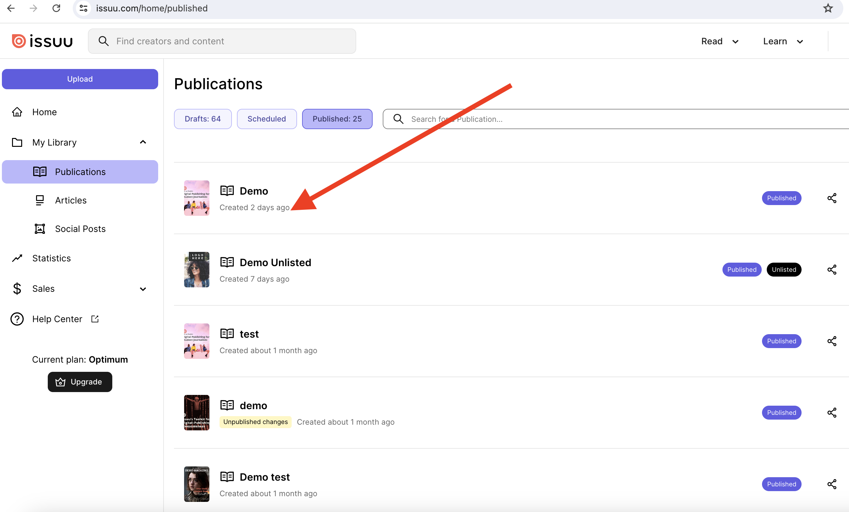Click the Issuu logo
The image size is (849, 512).
(x=42, y=41)
